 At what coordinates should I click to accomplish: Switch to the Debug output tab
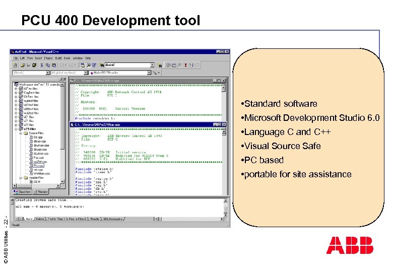(x=40, y=219)
